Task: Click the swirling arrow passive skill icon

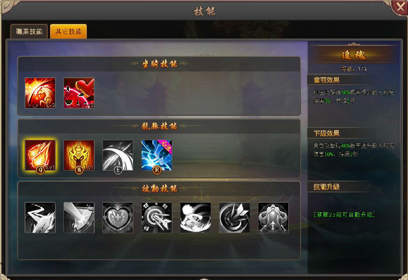Action: [234, 217]
